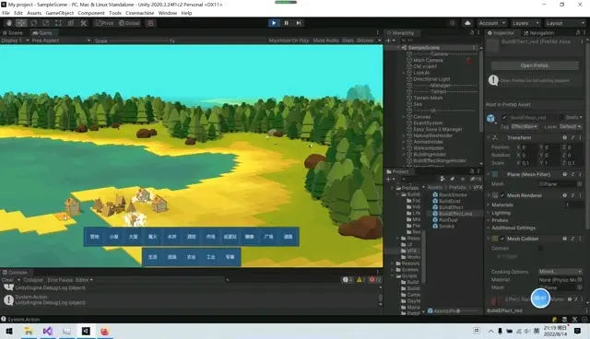Open the Layers dropdown
Viewport: 590px width, 339px height.
point(525,23)
